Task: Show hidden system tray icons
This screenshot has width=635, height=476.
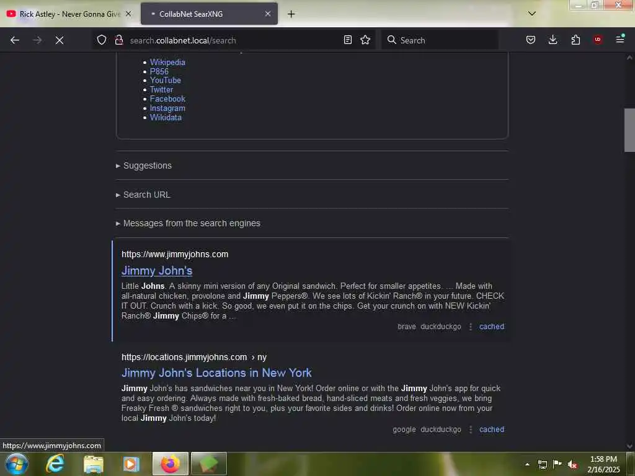Action: 527,464
